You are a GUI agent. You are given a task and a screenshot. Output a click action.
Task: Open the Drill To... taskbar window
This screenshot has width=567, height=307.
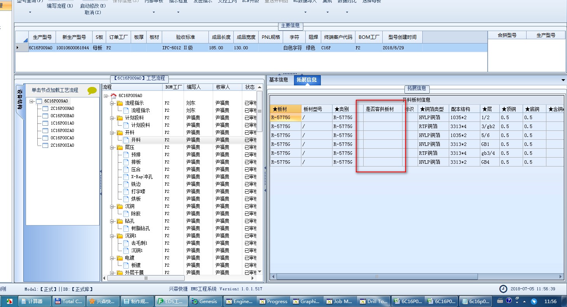(374, 301)
